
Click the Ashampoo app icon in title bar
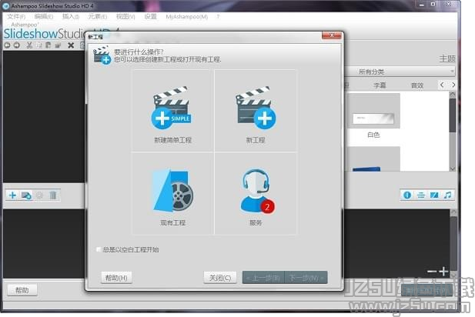click(5, 5)
